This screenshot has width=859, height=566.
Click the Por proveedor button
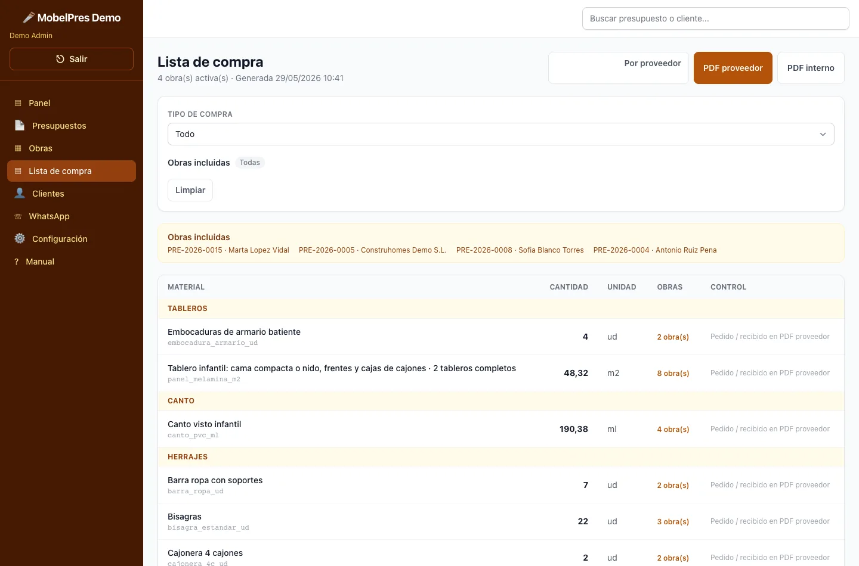[619, 68]
